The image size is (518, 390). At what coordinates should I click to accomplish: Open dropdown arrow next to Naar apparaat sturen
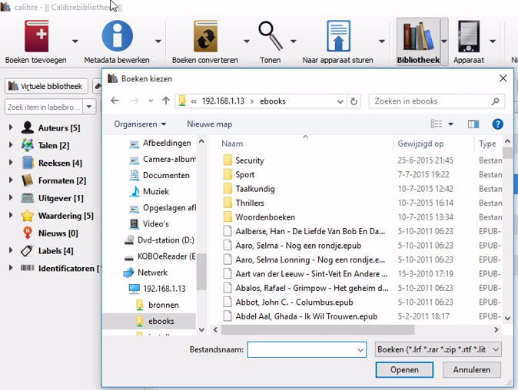(x=382, y=41)
